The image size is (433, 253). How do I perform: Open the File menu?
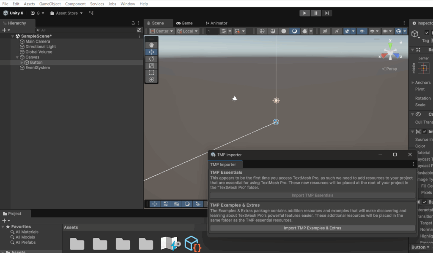pos(5,4)
